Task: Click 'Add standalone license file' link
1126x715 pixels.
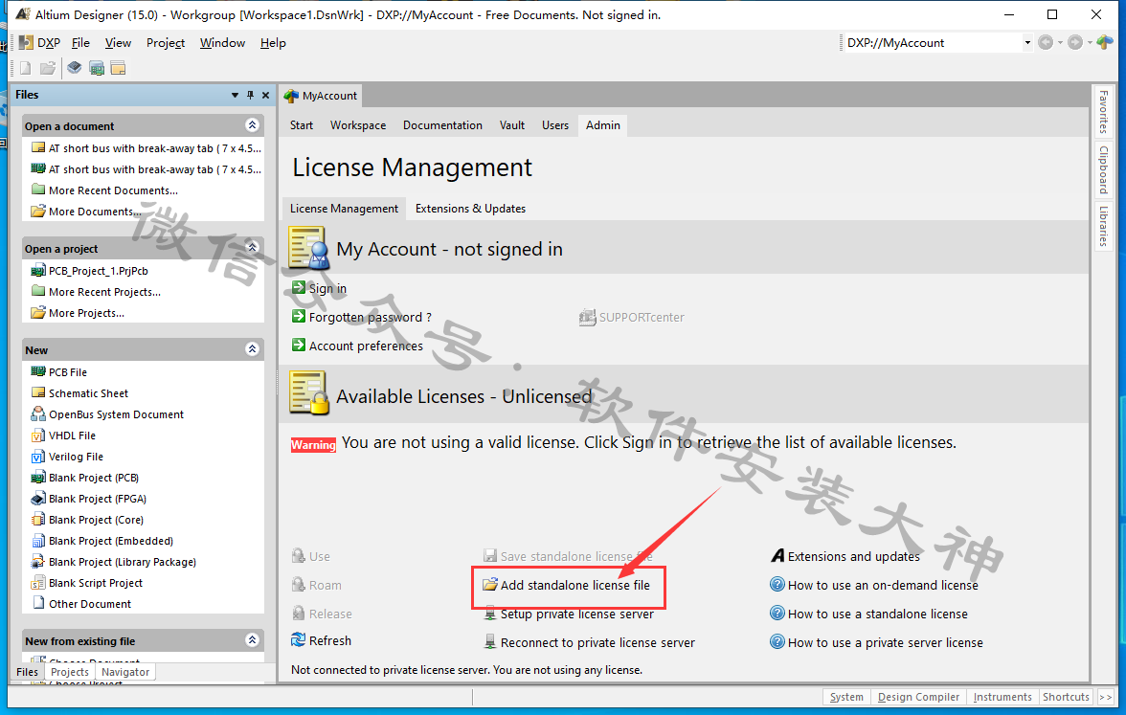Action: 575,585
